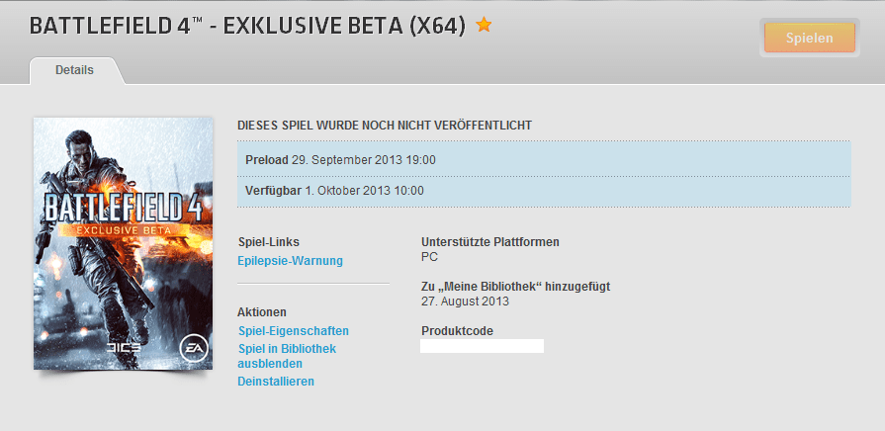Click the Battlefield 4 Exklusive Beta title
This screenshot has width=885, height=431.
247,27
